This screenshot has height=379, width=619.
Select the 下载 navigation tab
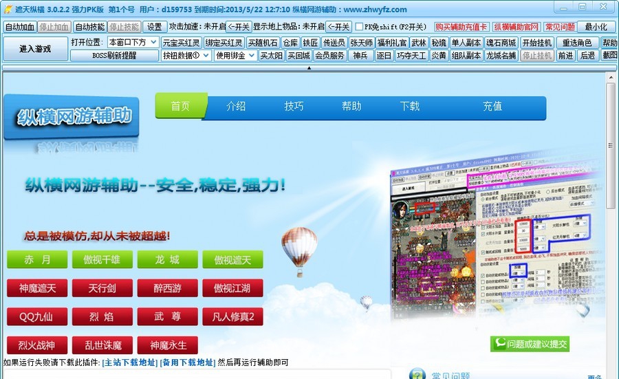tap(410, 106)
